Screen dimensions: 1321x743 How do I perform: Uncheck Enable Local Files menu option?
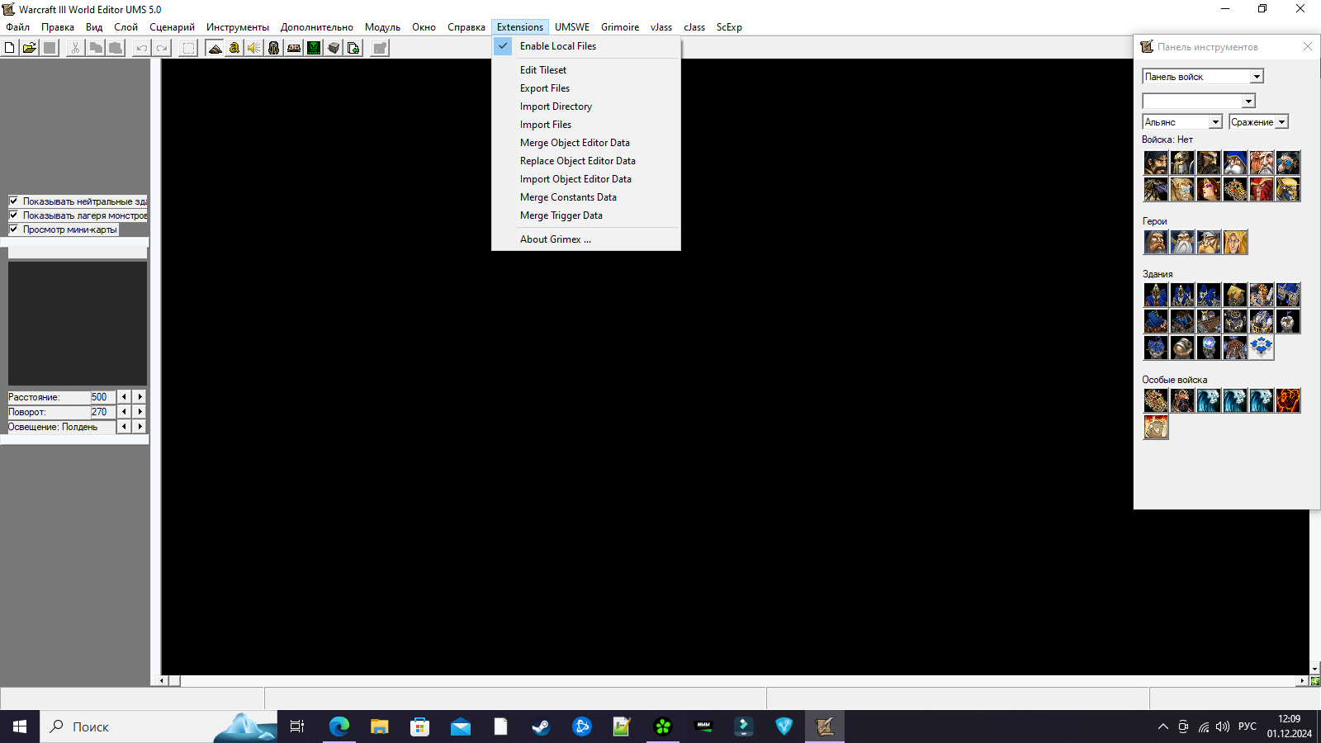(586, 46)
